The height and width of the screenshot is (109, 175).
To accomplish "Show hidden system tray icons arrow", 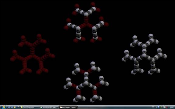I will [x=156, y=107].
